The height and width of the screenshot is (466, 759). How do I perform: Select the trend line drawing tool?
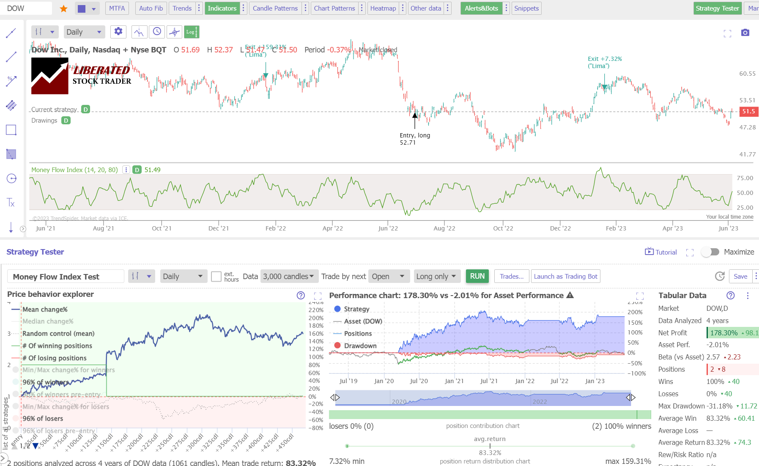pyautogui.click(x=11, y=57)
